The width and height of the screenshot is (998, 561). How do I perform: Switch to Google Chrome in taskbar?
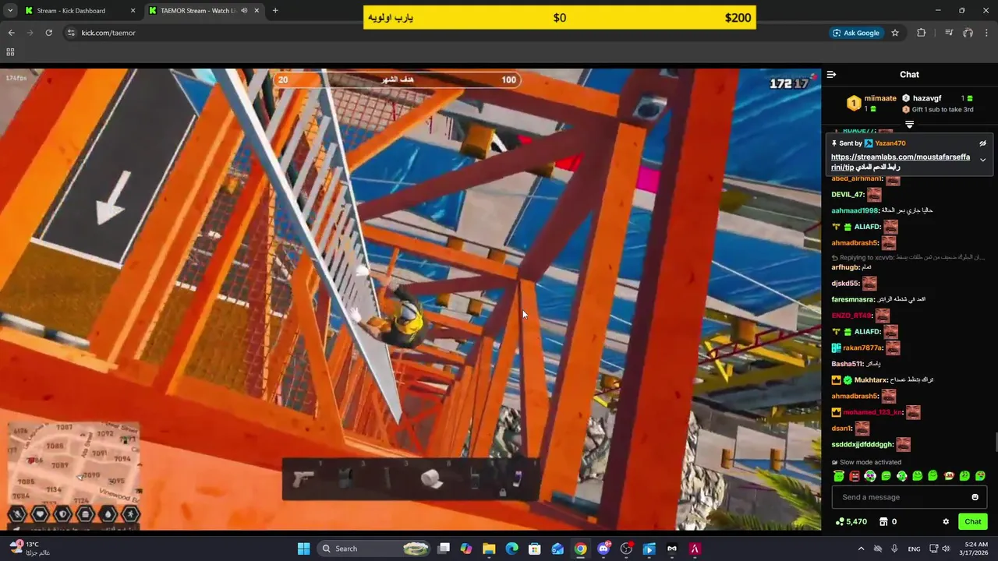[580, 549]
